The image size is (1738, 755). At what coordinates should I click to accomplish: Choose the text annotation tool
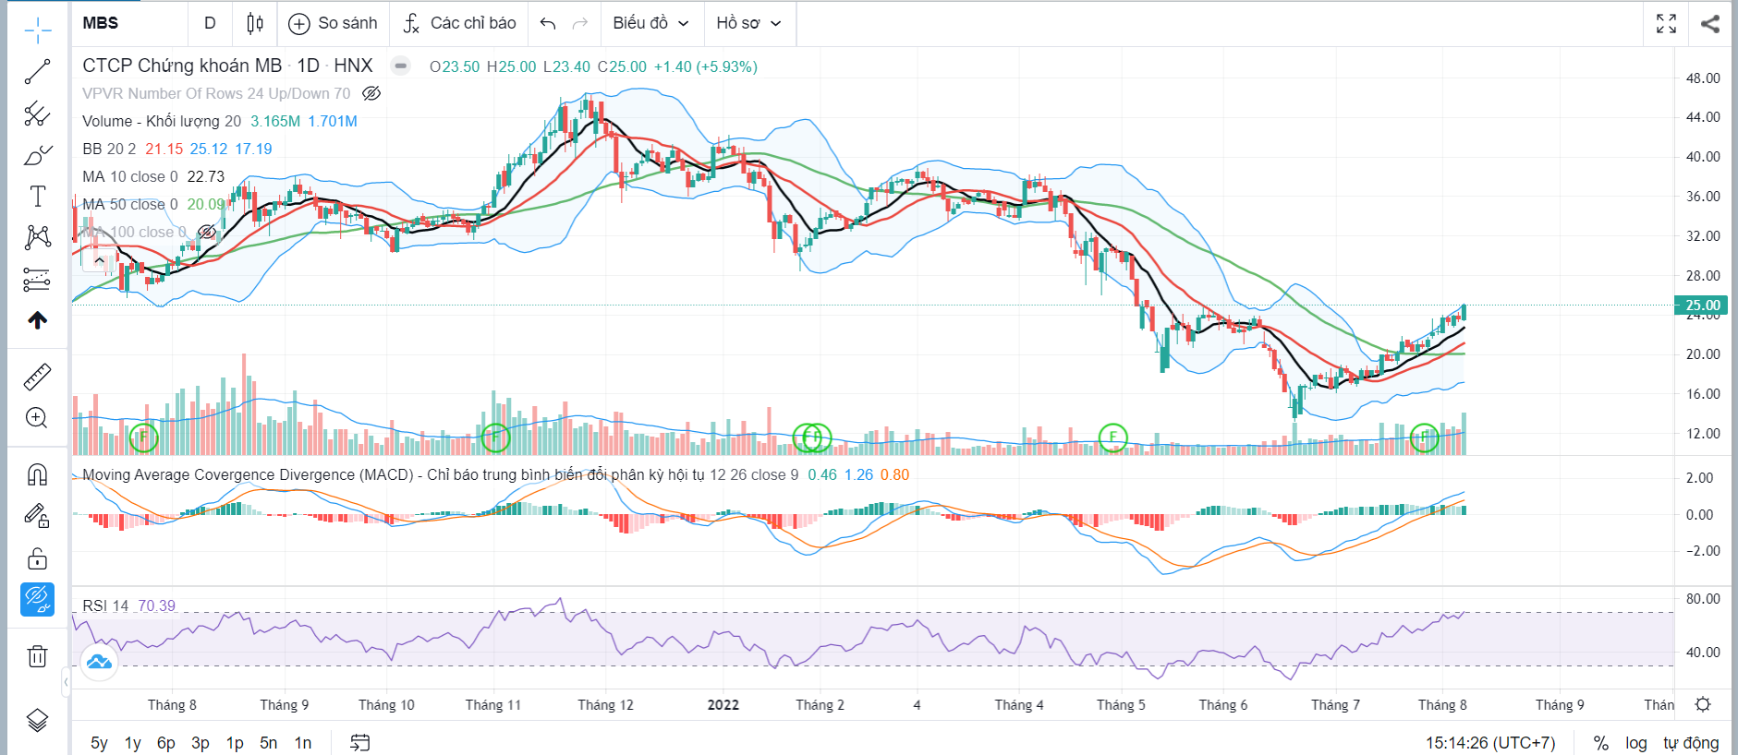coord(37,197)
